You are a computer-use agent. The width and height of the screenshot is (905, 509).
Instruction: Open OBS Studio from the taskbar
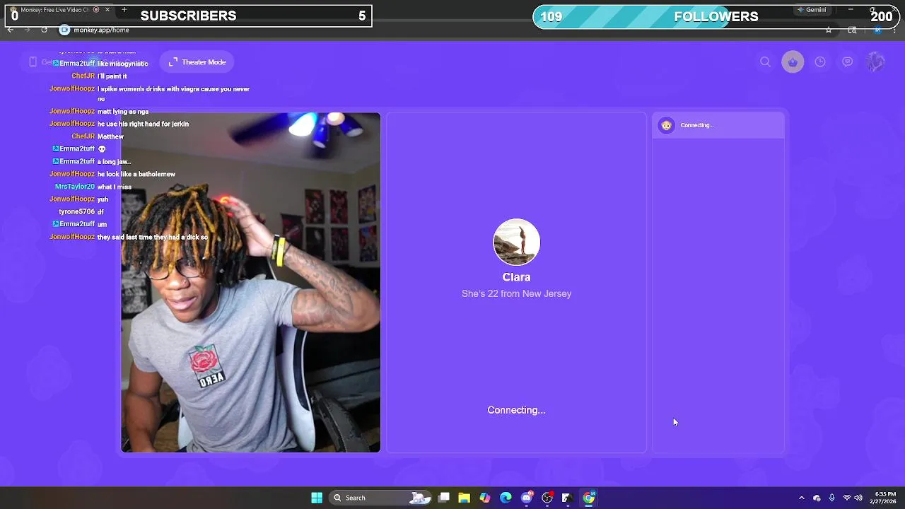point(547,498)
